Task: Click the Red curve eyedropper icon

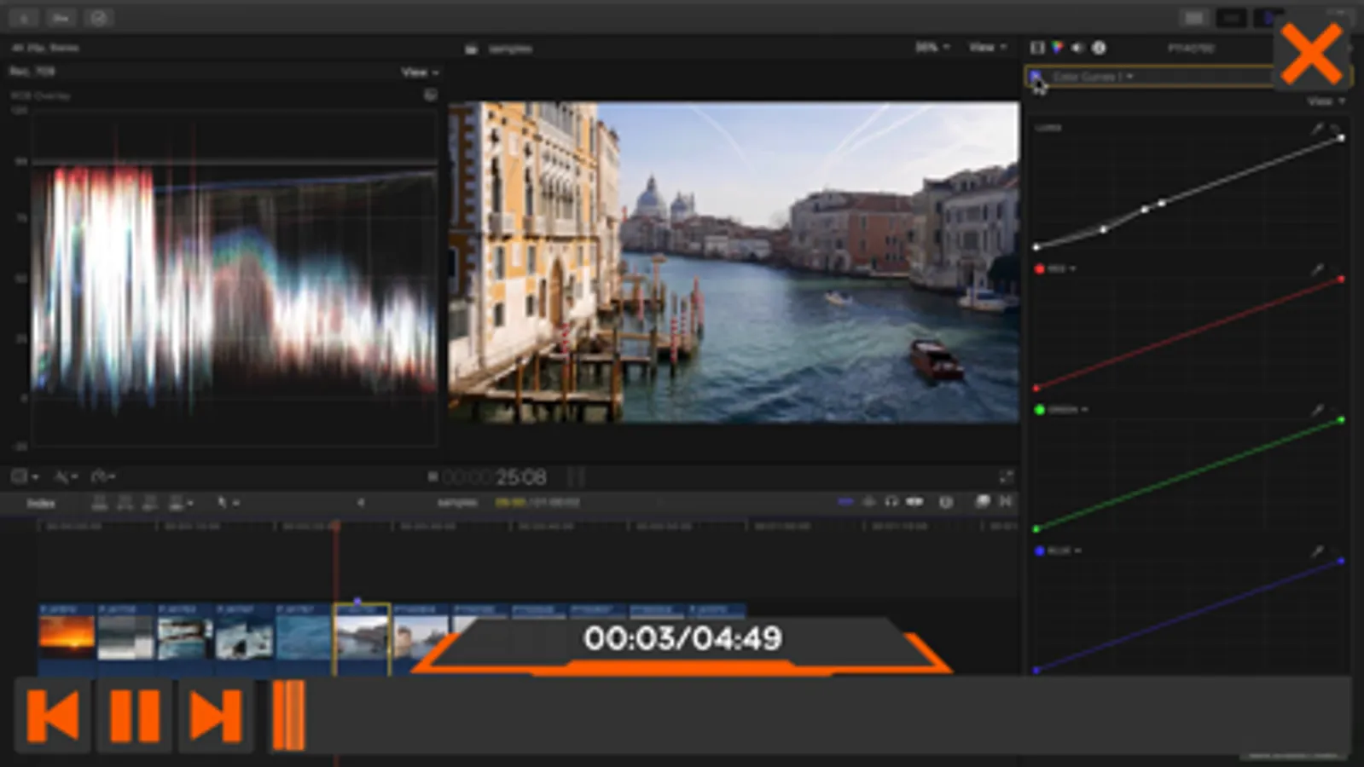Action: [1317, 270]
